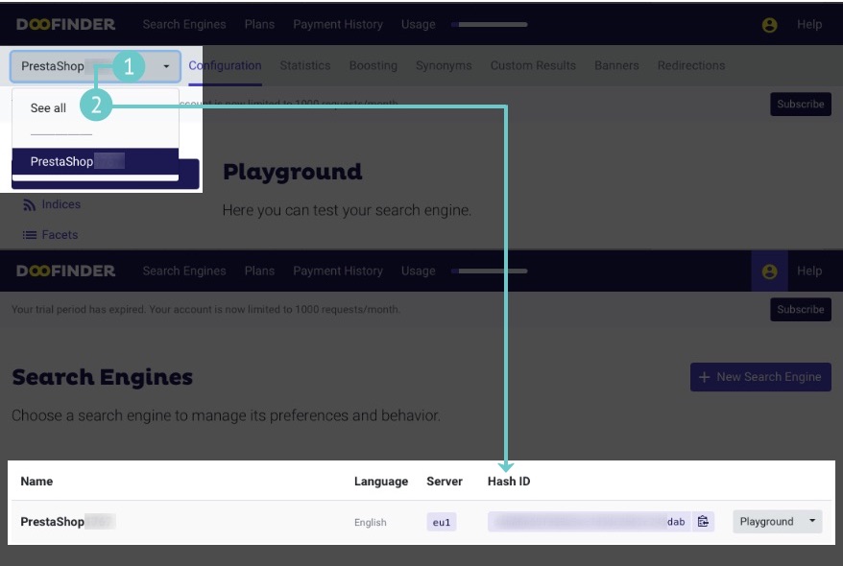Copy the Hash ID with the clipboard icon
This screenshot has width=843, height=566.
(703, 522)
